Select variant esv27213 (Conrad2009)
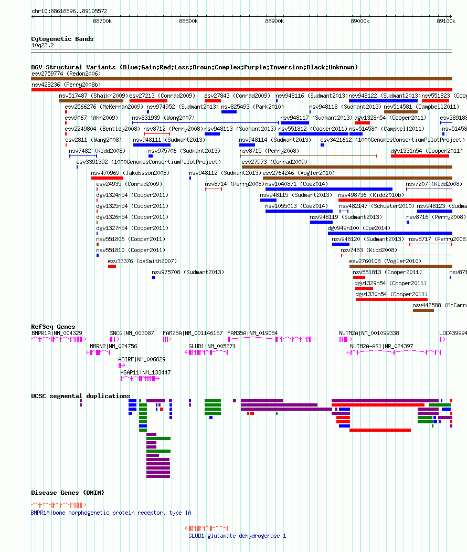 click(162, 96)
